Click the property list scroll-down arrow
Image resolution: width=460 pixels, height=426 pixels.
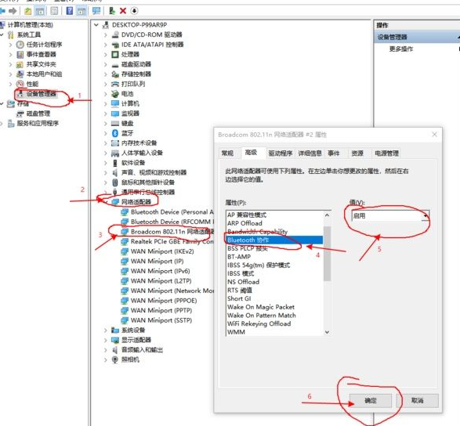[x=327, y=332]
